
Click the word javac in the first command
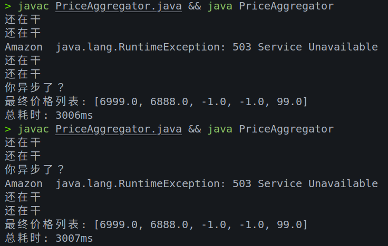click(x=33, y=6)
